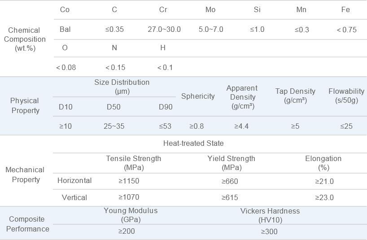
Task: Click the D50 value 25~35
Action: coord(114,126)
